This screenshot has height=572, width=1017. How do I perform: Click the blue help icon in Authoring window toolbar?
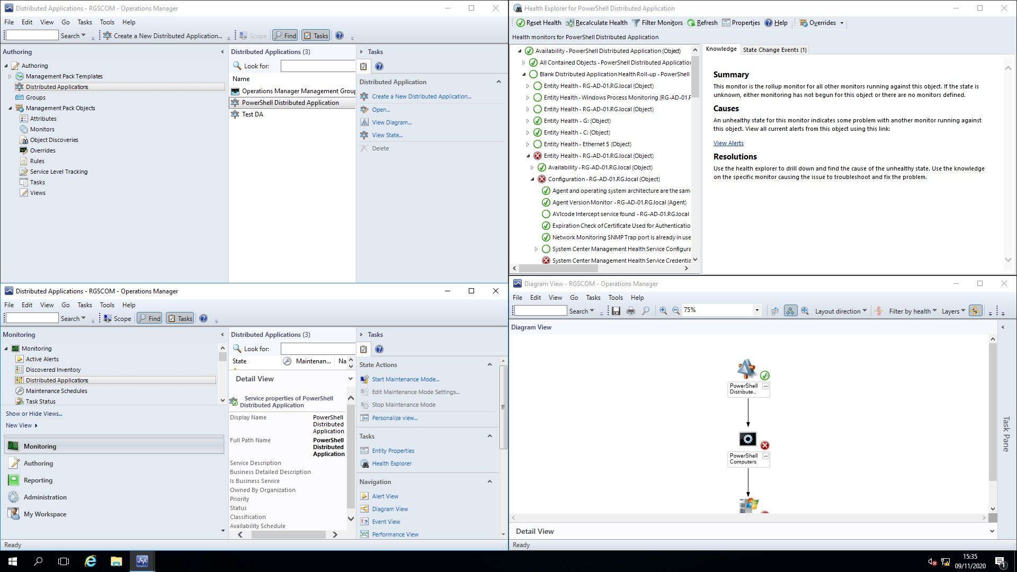(x=340, y=35)
